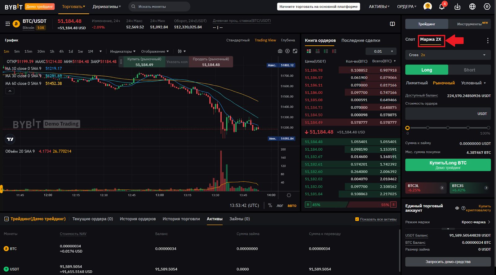Open the layout switch icon near ticker
This screenshot has width=496, height=275.
[392, 24]
